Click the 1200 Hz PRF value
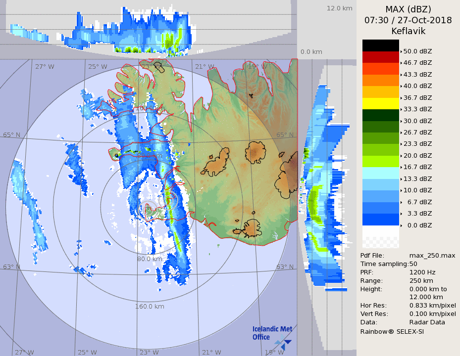Image resolution: width=460 pixels, height=356 pixels. click(x=422, y=272)
